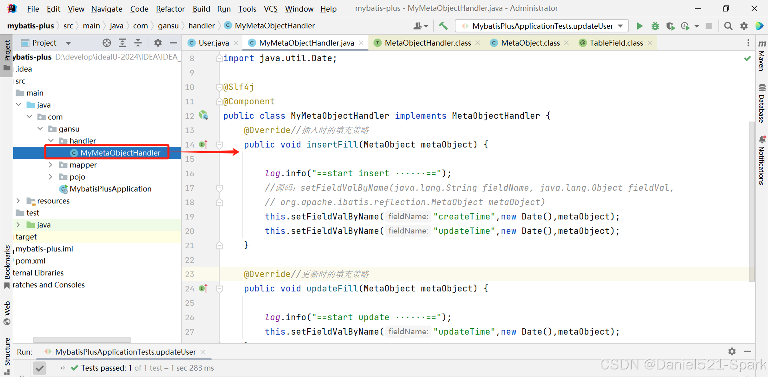The image size is (768, 377).
Task: Close the MetaObject.class tab
Action: [566, 43]
